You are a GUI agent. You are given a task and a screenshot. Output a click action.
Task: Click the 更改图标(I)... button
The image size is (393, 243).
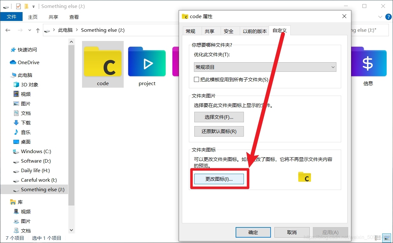pyautogui.click(x=219, y=179)
